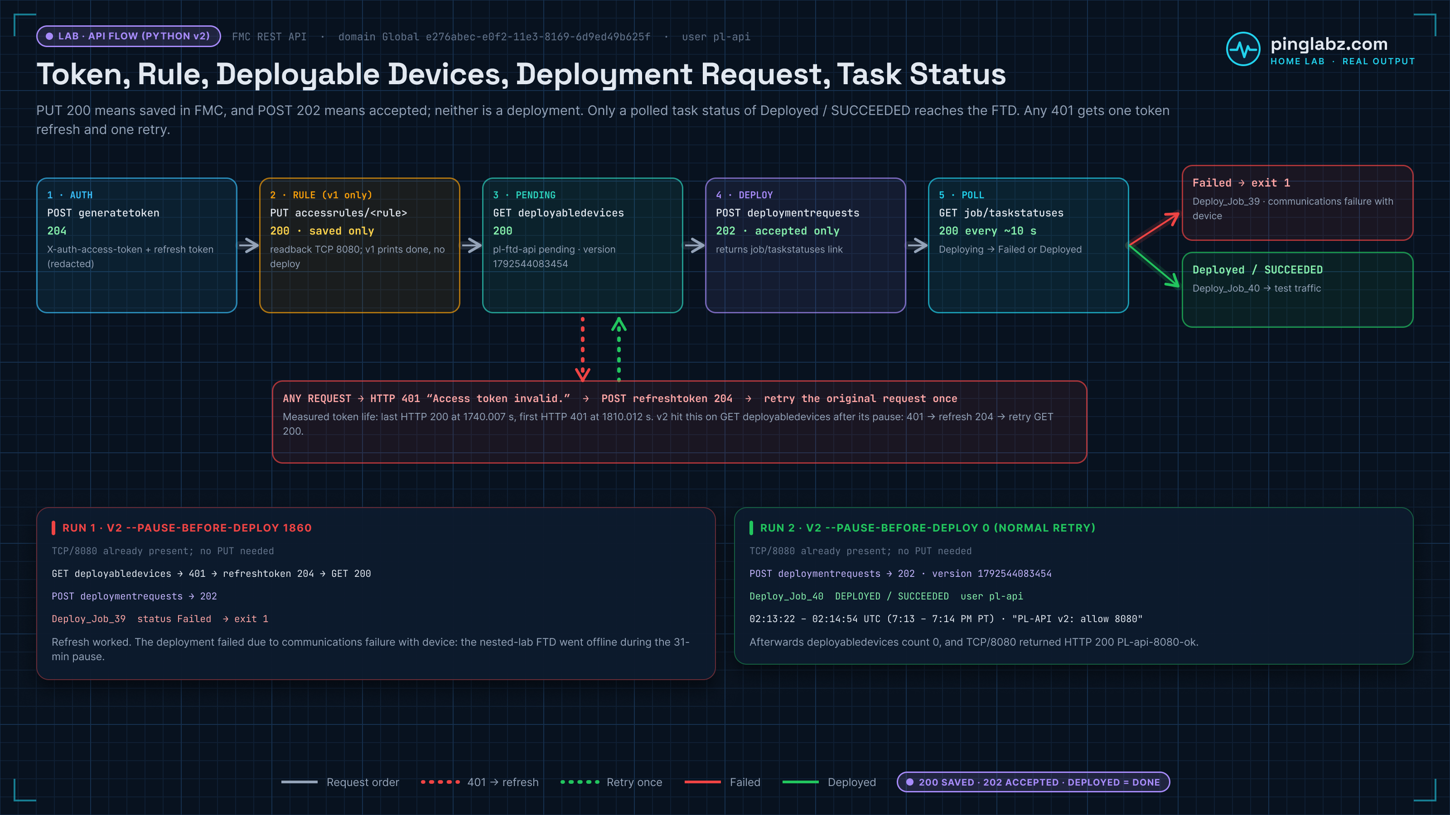Click the pl-ftd-api pending · version text
Image resolution: width=1450 pixels, height=815 pixels.
(555, 256)
